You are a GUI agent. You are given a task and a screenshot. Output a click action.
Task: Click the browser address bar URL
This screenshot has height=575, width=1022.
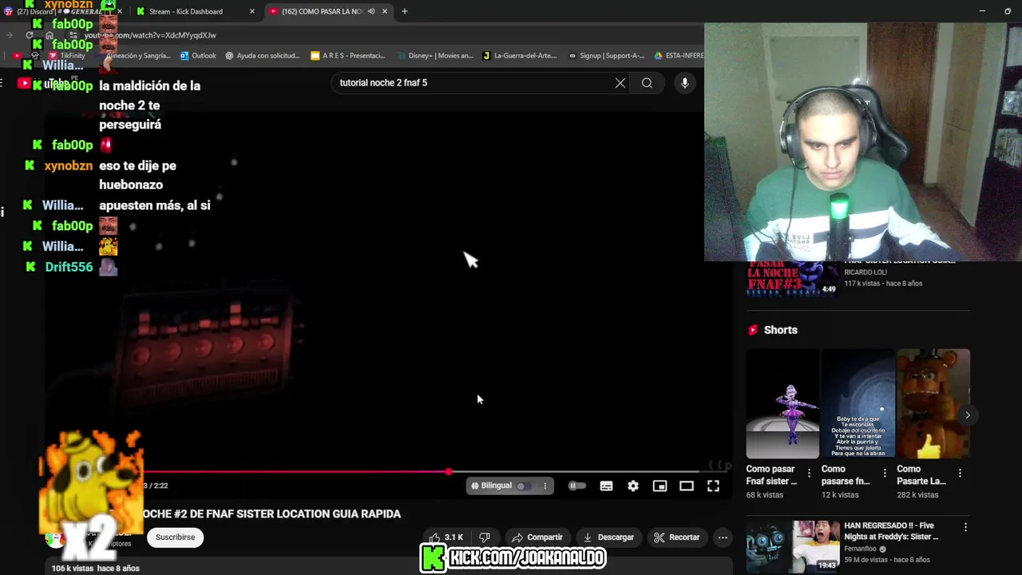point(150,35)
